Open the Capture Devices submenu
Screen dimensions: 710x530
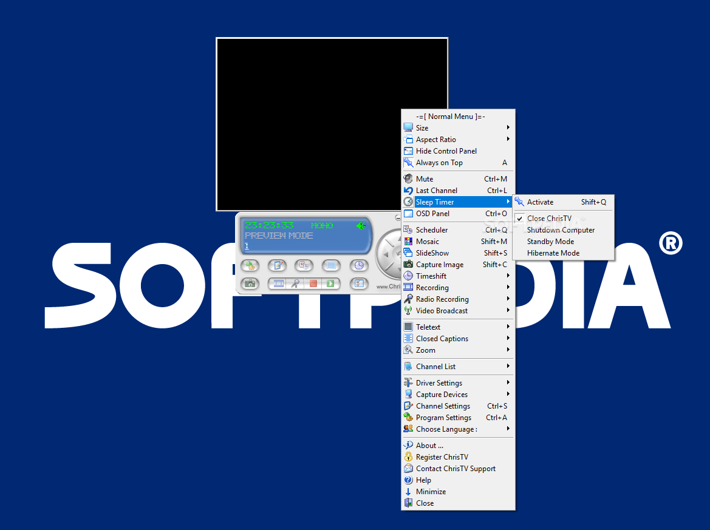pyautogui.click(x=458, y=395)
